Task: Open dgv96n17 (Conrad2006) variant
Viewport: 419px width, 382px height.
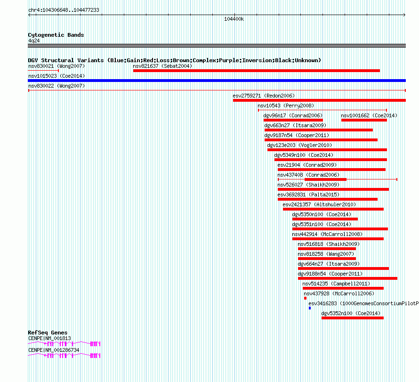Action: pyautogui.click(x=293, y=115)
